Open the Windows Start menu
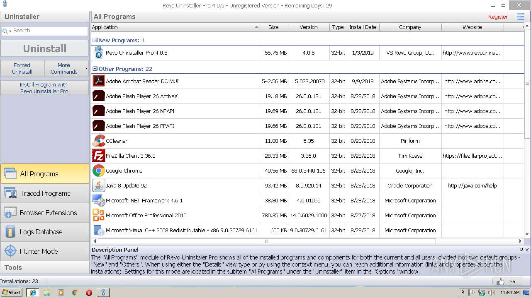531x298 pixels. (11, 293)
